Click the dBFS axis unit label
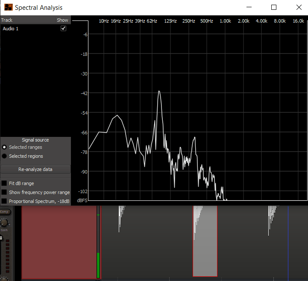 [x=82, y=200]
